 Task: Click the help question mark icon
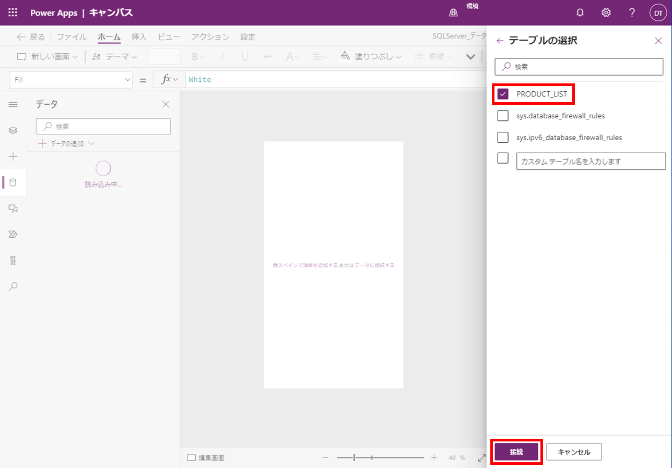[632, 13]
